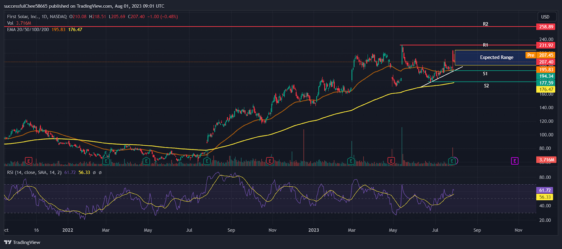The image size is (562, 249).
Task: Select the Expected Range box
Action: 496,57
